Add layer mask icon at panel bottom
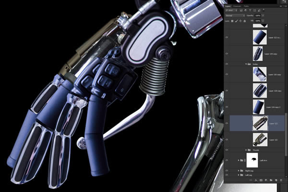The height and width of the screenshot is (192, 288). coord(261,180)
